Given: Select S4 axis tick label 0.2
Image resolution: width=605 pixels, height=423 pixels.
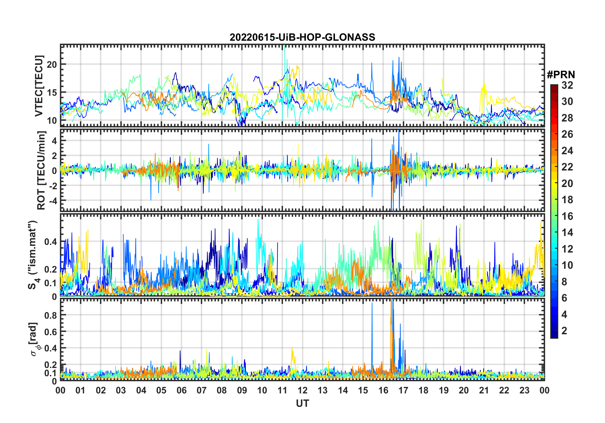Looking at the screenshot, I should click(51, 269).
